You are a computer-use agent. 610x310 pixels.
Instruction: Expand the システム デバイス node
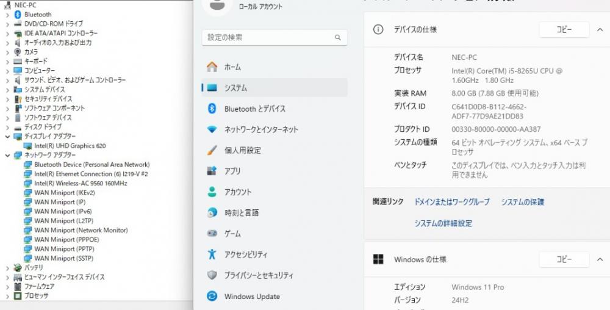pos(7,90)
